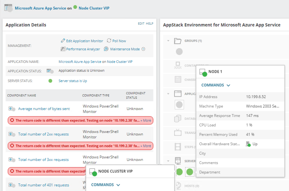Screen dimensions: 289x191
Task: Click error icon under Total number of 3xx requests
Action: point(12,171)
